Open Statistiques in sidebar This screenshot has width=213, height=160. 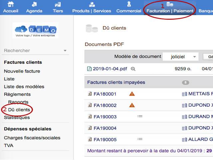point(17,117)
